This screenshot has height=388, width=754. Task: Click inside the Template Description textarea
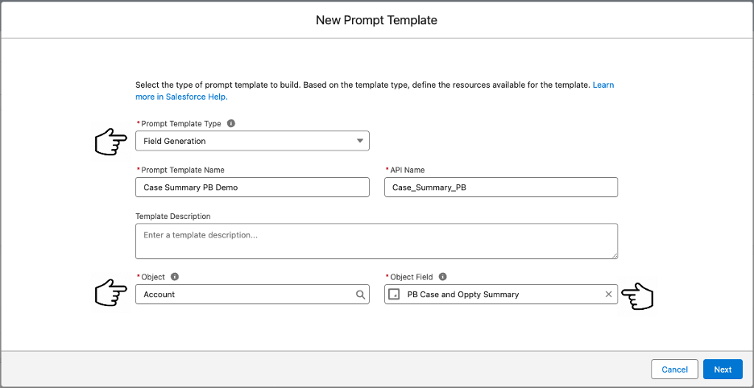376,241
